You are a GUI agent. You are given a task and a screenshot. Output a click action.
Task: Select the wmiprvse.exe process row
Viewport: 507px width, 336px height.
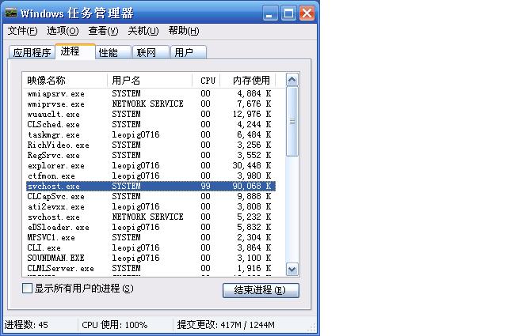coord(151,104)
